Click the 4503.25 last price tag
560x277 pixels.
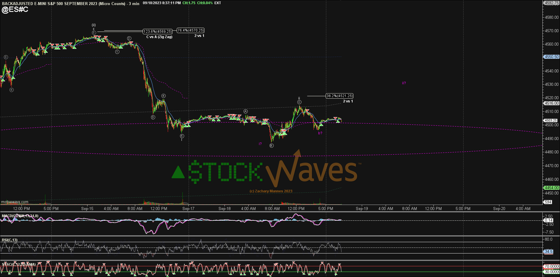(551, 121)
